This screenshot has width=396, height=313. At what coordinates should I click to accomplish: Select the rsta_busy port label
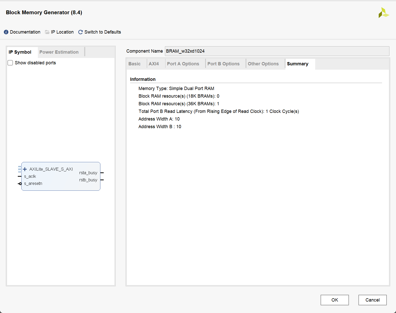[88, 173]
